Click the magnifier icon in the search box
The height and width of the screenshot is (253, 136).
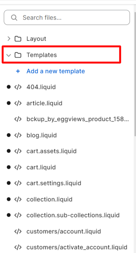14,17
